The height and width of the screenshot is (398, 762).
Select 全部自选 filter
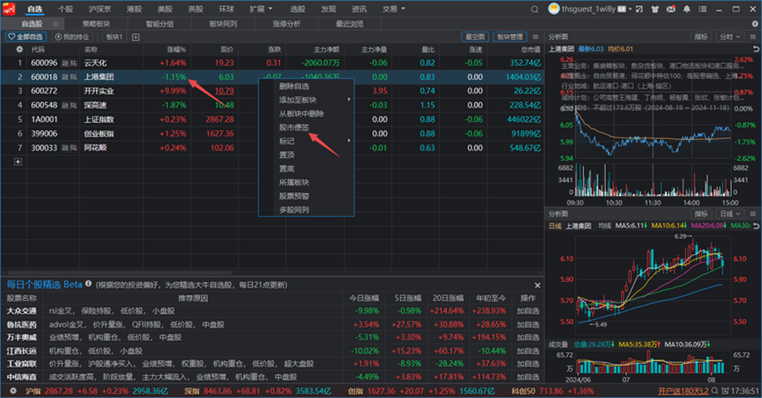[26, 37]
